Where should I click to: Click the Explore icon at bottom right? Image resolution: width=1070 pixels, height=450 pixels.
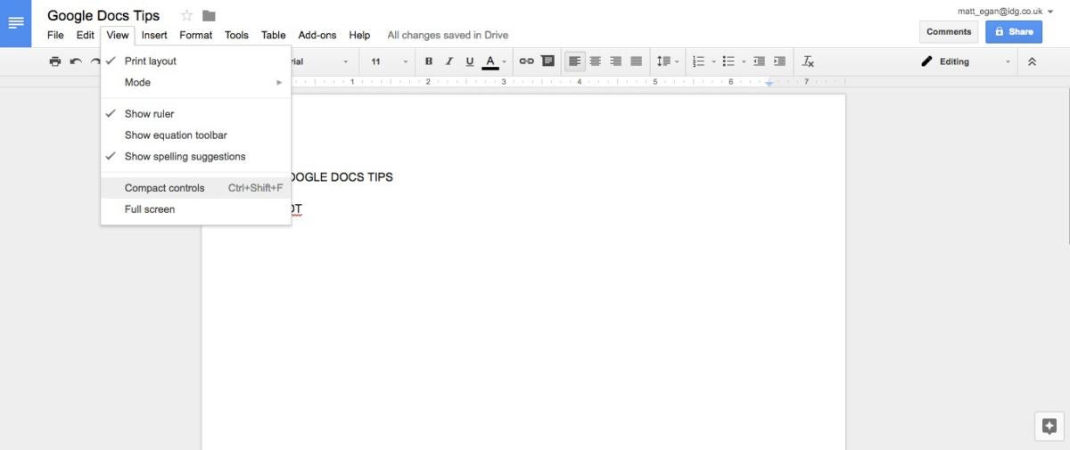click(1049, 426)
